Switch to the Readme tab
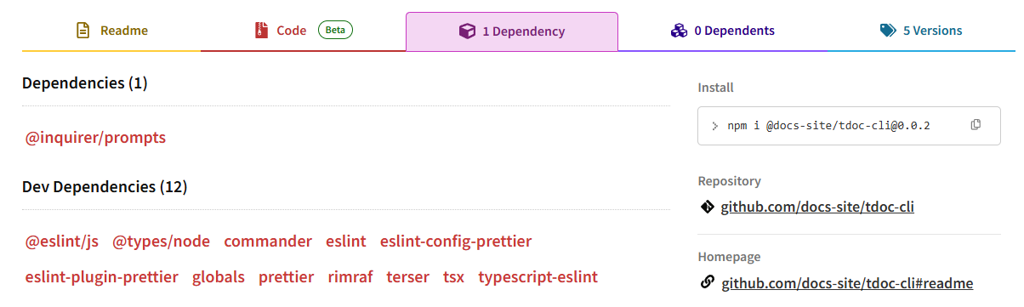Screen dimensions: 1024x307 tap(111, 31)
